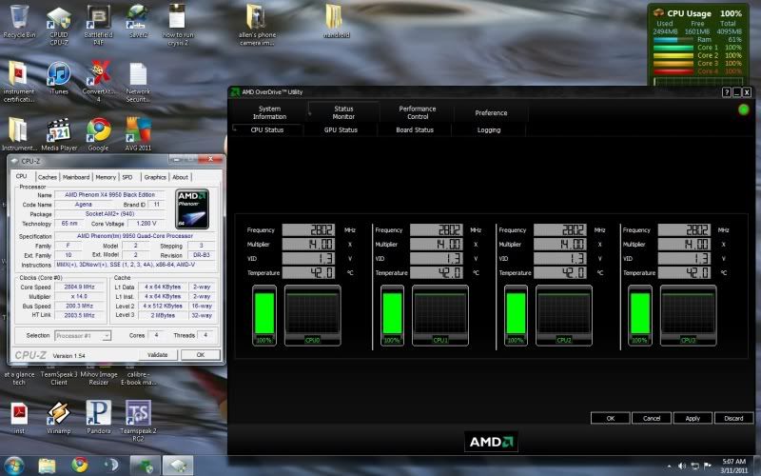Screen dimensions: 761x476
Task: Open the System Information tab
Action: [269, 112]
